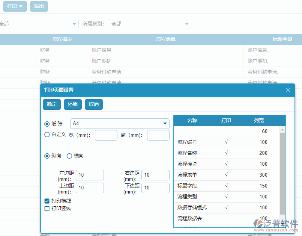Click the 左边距 margin input field

pyautogui.click(x=90, y=175)
